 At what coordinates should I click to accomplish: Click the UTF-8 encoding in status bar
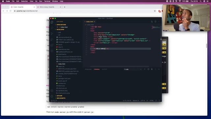click(143, 100)
